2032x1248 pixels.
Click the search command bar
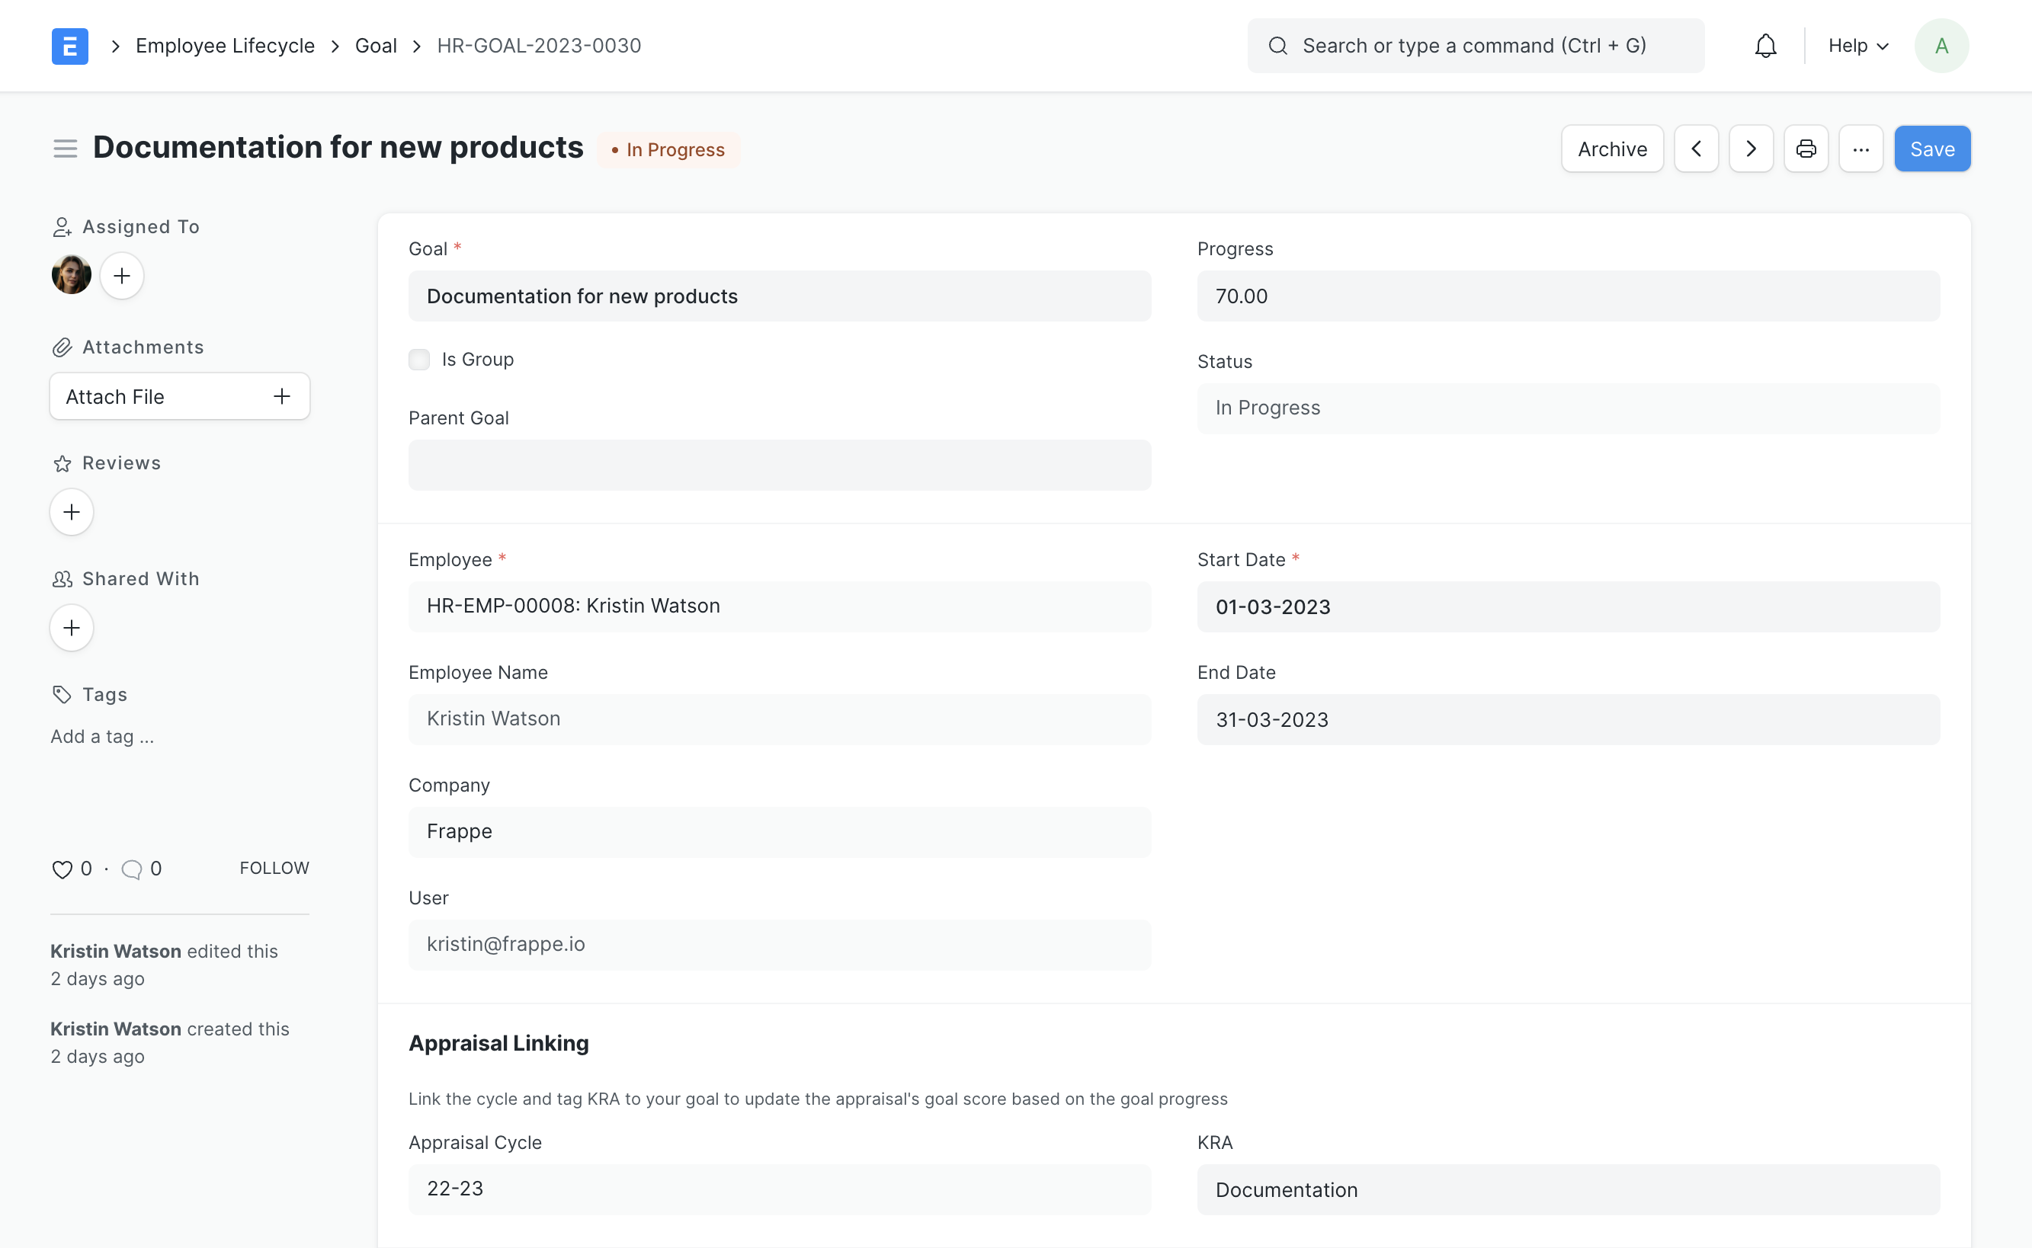coord(1475,46)
